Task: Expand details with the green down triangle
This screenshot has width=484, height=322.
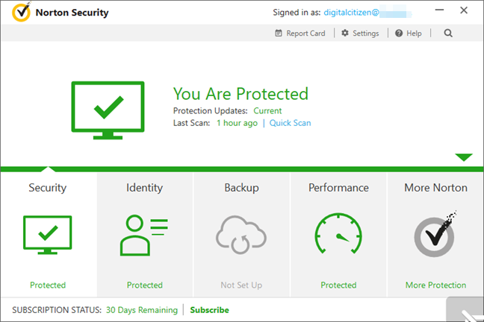Action: pos(464,157)
